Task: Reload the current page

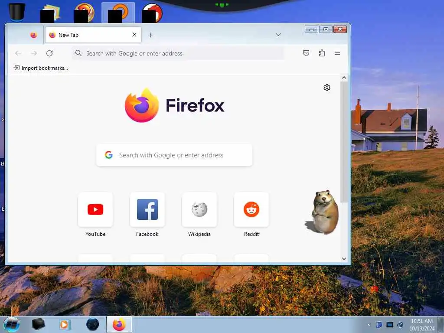Action: coord(49,53)
